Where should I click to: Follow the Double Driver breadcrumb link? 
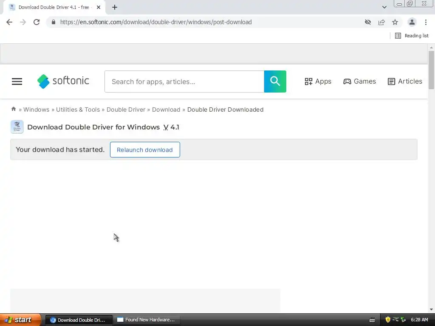(126, 110)
